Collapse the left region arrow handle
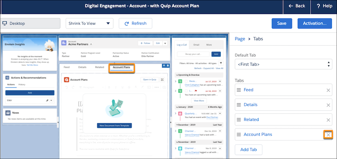The height and width of the screenshot is (159, 337). coord(58,122)
